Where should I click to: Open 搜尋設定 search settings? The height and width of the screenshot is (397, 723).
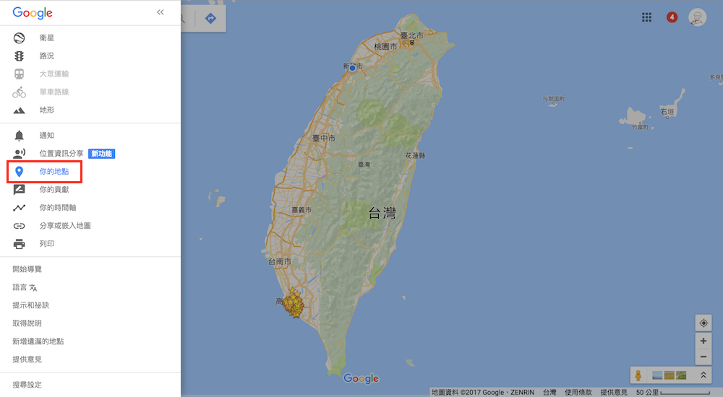[x=27, y=385]
